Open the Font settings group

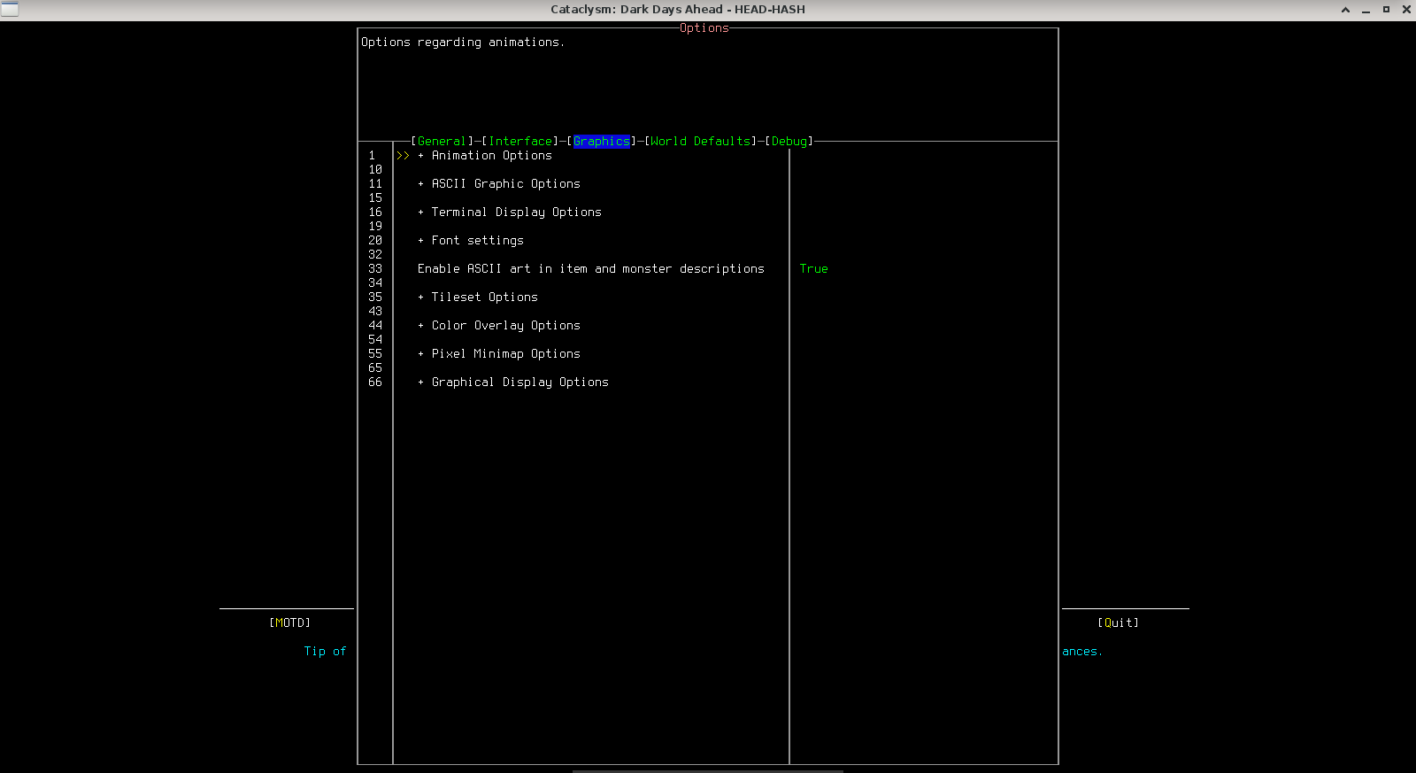(x=477, y=241)
